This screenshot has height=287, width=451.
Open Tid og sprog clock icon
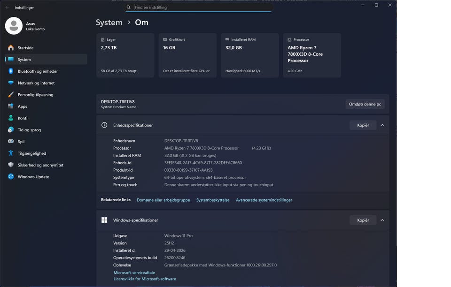coord(11,130)
